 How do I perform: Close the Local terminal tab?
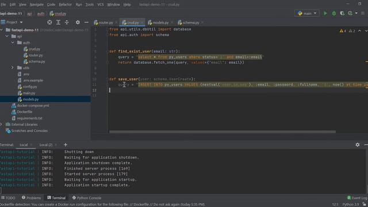coord(31,145)
